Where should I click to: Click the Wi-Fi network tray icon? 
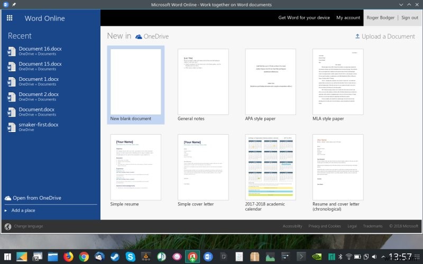349,257
